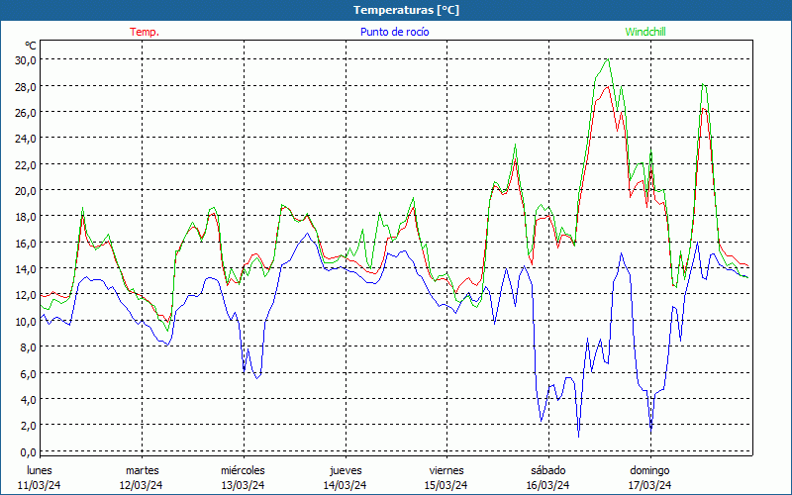The width and height of the screenshot is (792, 495).
Task: Click the Temperaturas [°C] chart title
Action: pos(406,10)
